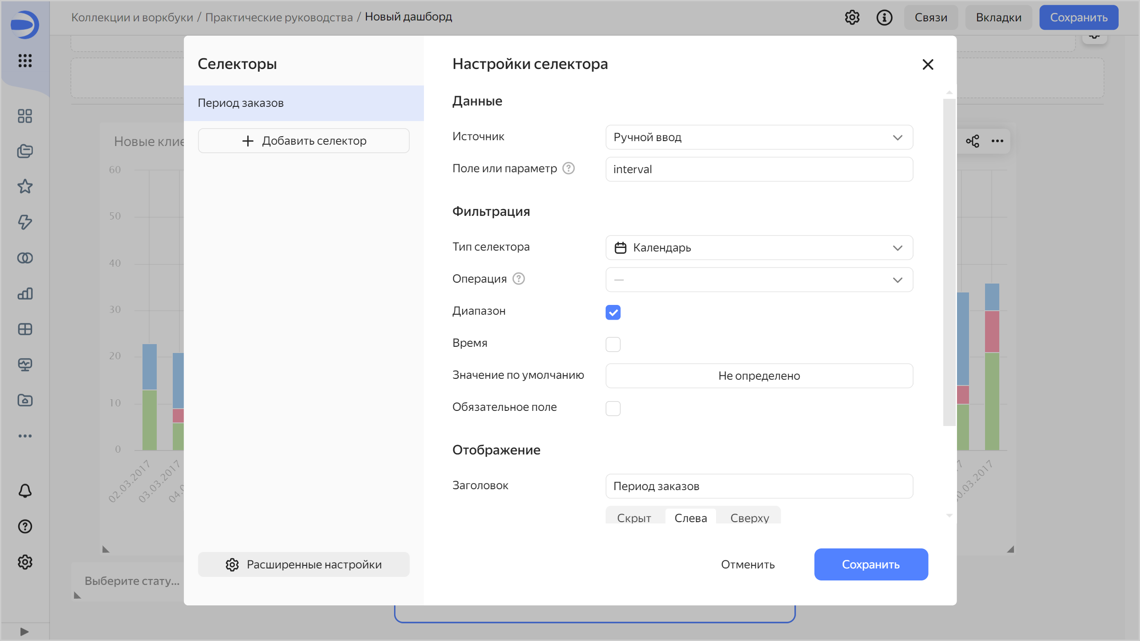This screenshot has width=1140, height=641.
Task: Expand the Операция dropdown
Action: (x=759, y=280)
